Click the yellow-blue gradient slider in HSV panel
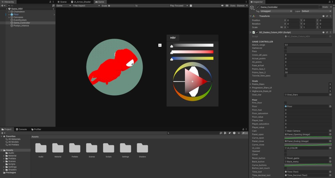Image resolution: width=335 pixels, height=178 pixels. pos(192,58)
